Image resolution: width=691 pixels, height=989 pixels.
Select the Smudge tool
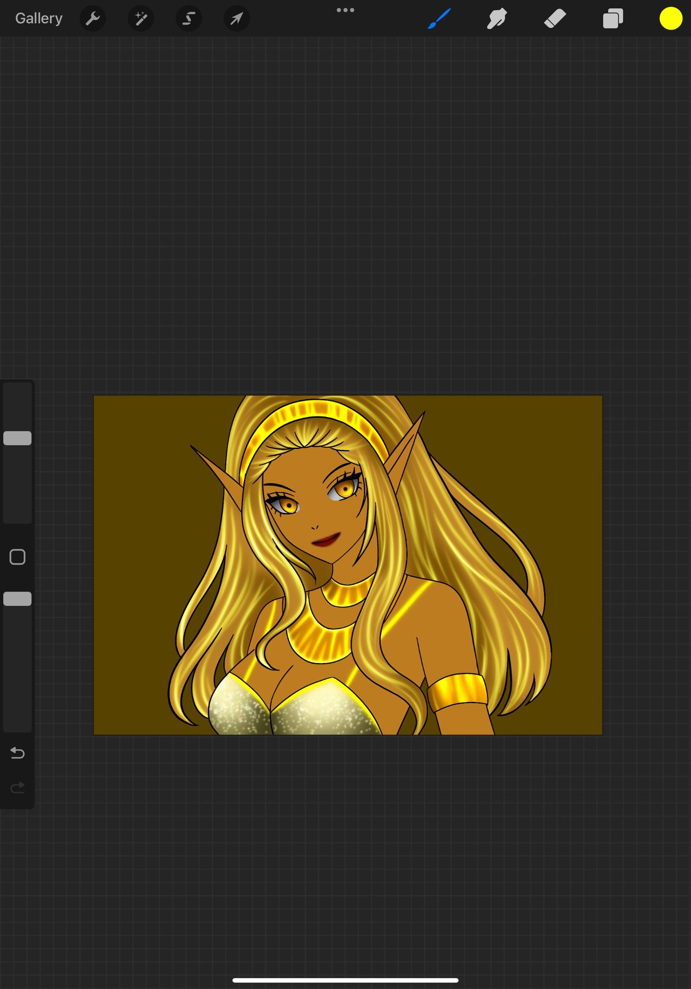coord(497,19)
